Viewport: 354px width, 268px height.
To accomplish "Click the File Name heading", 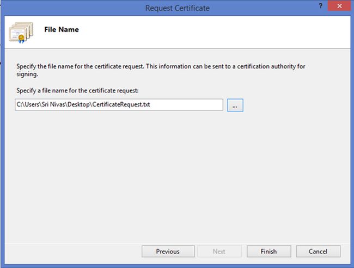I will coord(61,29).
